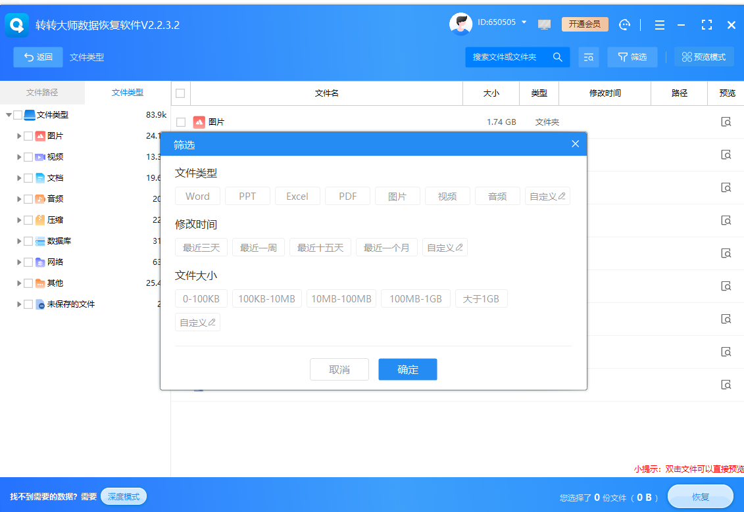Click the preview icon on the 图片 folder row
The image size is (744, 512).
pyautogui.click(x=726, y=122)
